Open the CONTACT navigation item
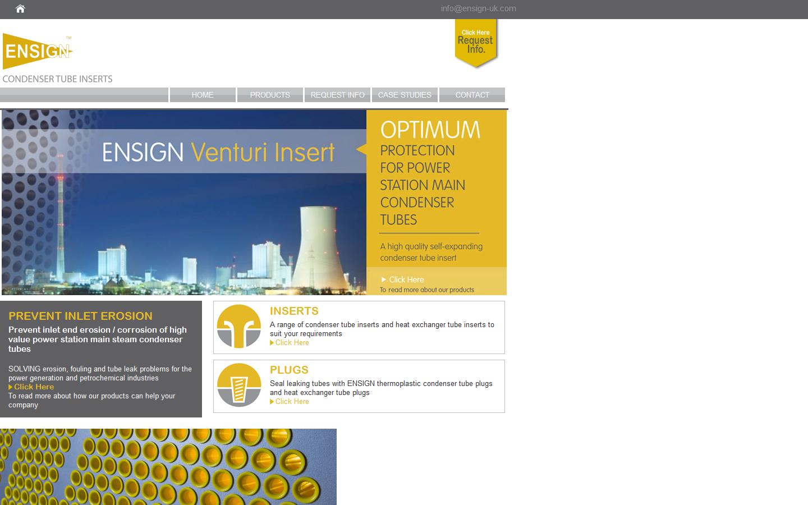 [472, 95]
